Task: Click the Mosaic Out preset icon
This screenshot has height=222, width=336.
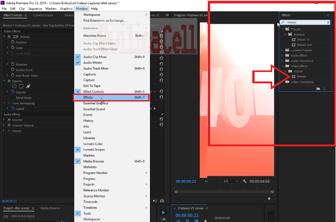Action: (294, 45)
